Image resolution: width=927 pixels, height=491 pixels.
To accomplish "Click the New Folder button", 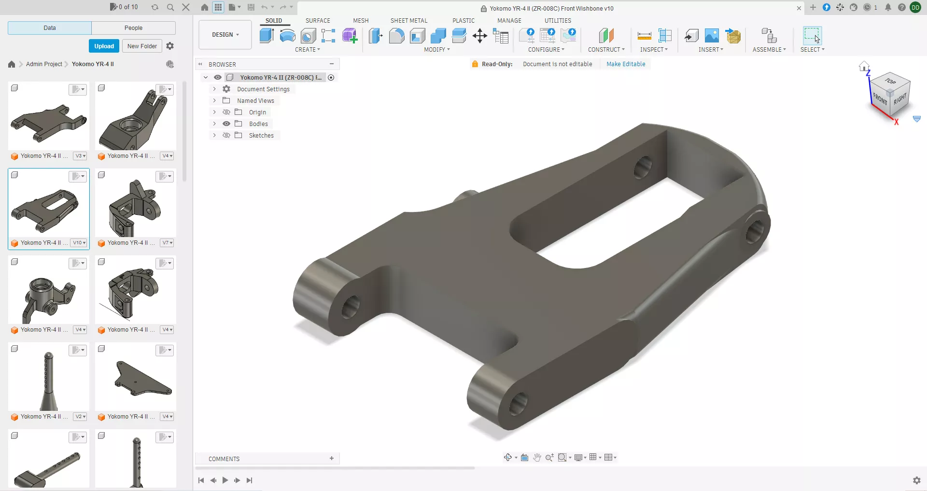I will (142, 46).
